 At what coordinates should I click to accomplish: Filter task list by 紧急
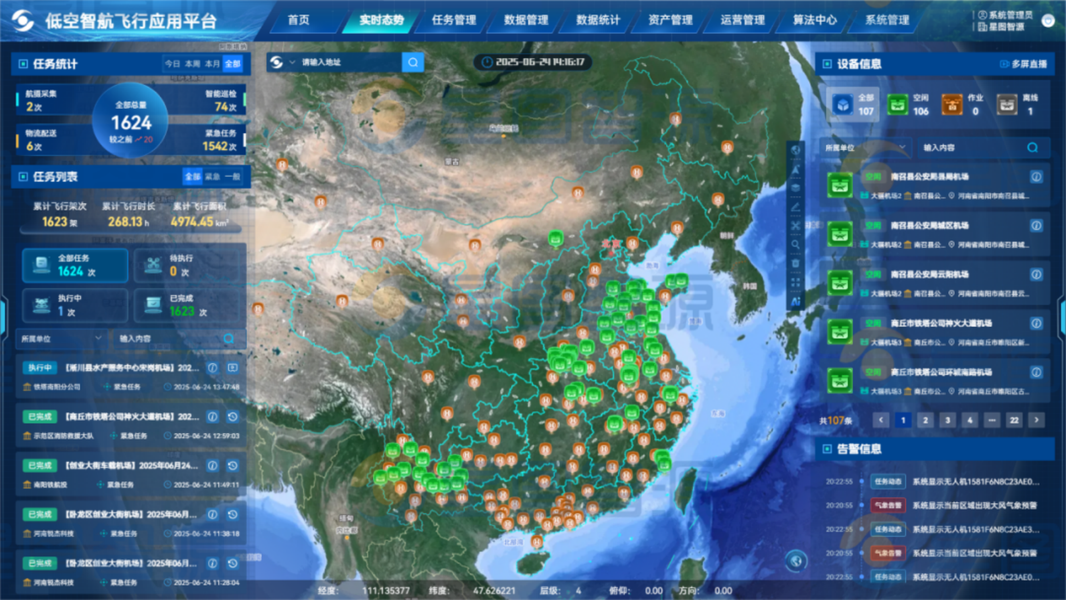pos(213,176)
